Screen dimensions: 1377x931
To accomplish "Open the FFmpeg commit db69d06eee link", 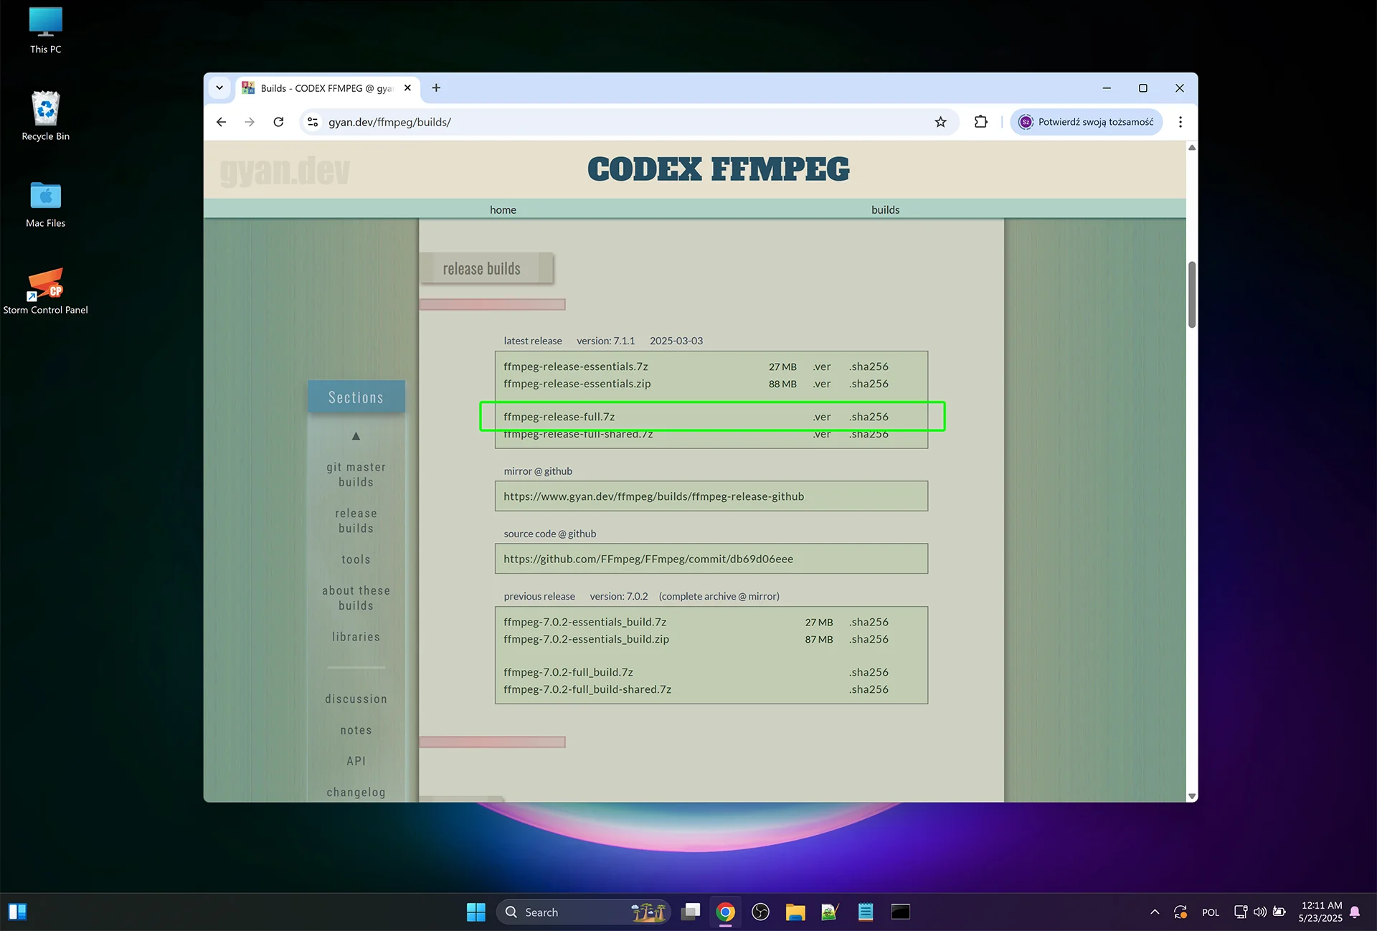I will click(x=648, y=559).
